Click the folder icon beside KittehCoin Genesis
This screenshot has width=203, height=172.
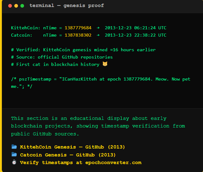(14, 147)
